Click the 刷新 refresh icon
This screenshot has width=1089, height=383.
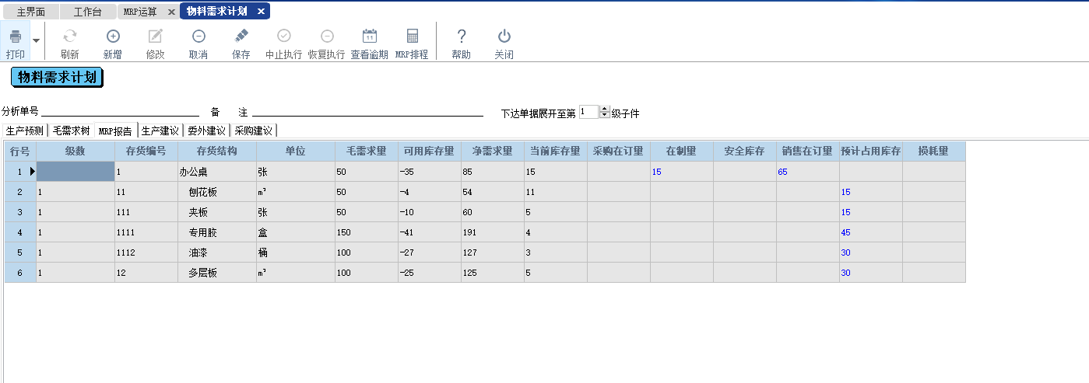(69, 36)
